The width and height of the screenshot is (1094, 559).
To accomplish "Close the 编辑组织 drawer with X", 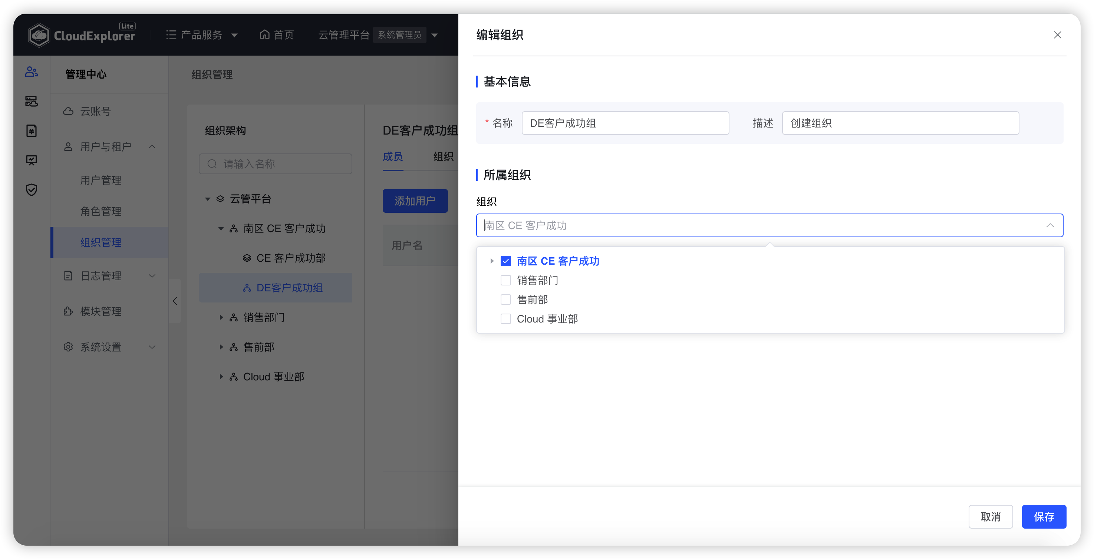I will click(x=1057, y=35).
